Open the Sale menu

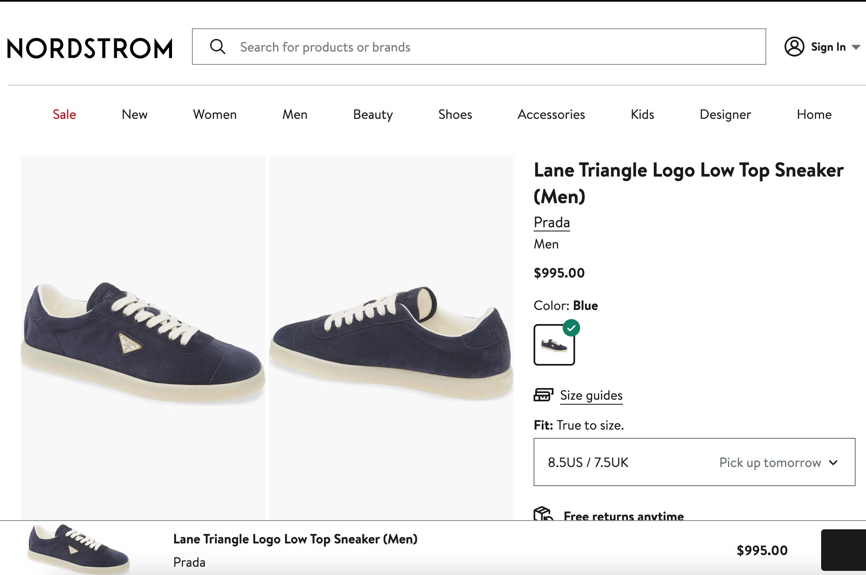pos(64,114)
